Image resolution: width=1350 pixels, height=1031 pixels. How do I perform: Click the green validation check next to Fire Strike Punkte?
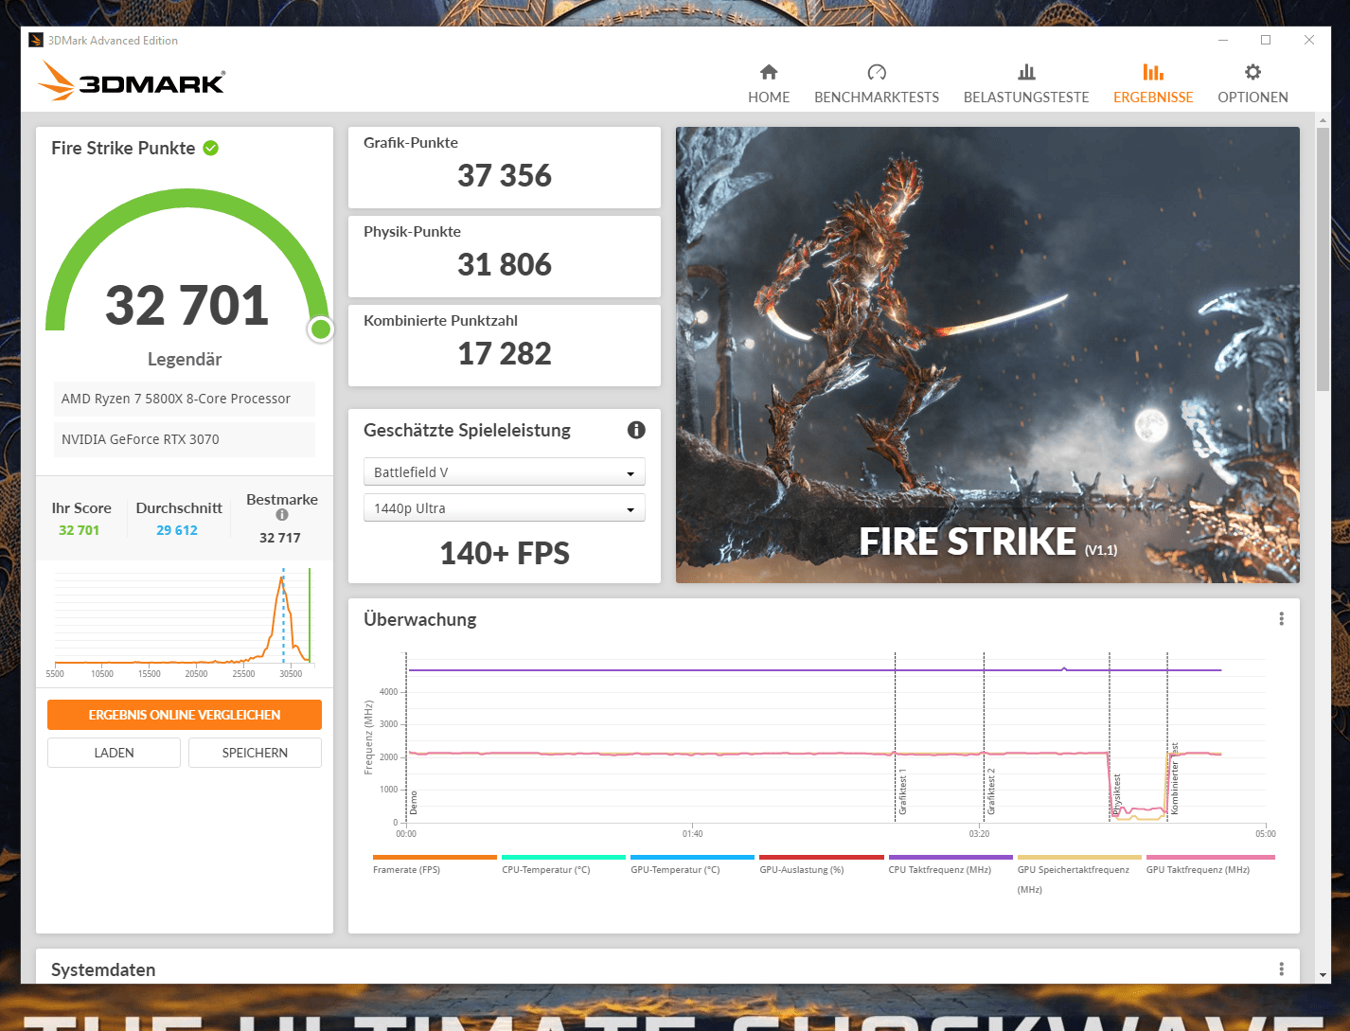tap(211, 148)
